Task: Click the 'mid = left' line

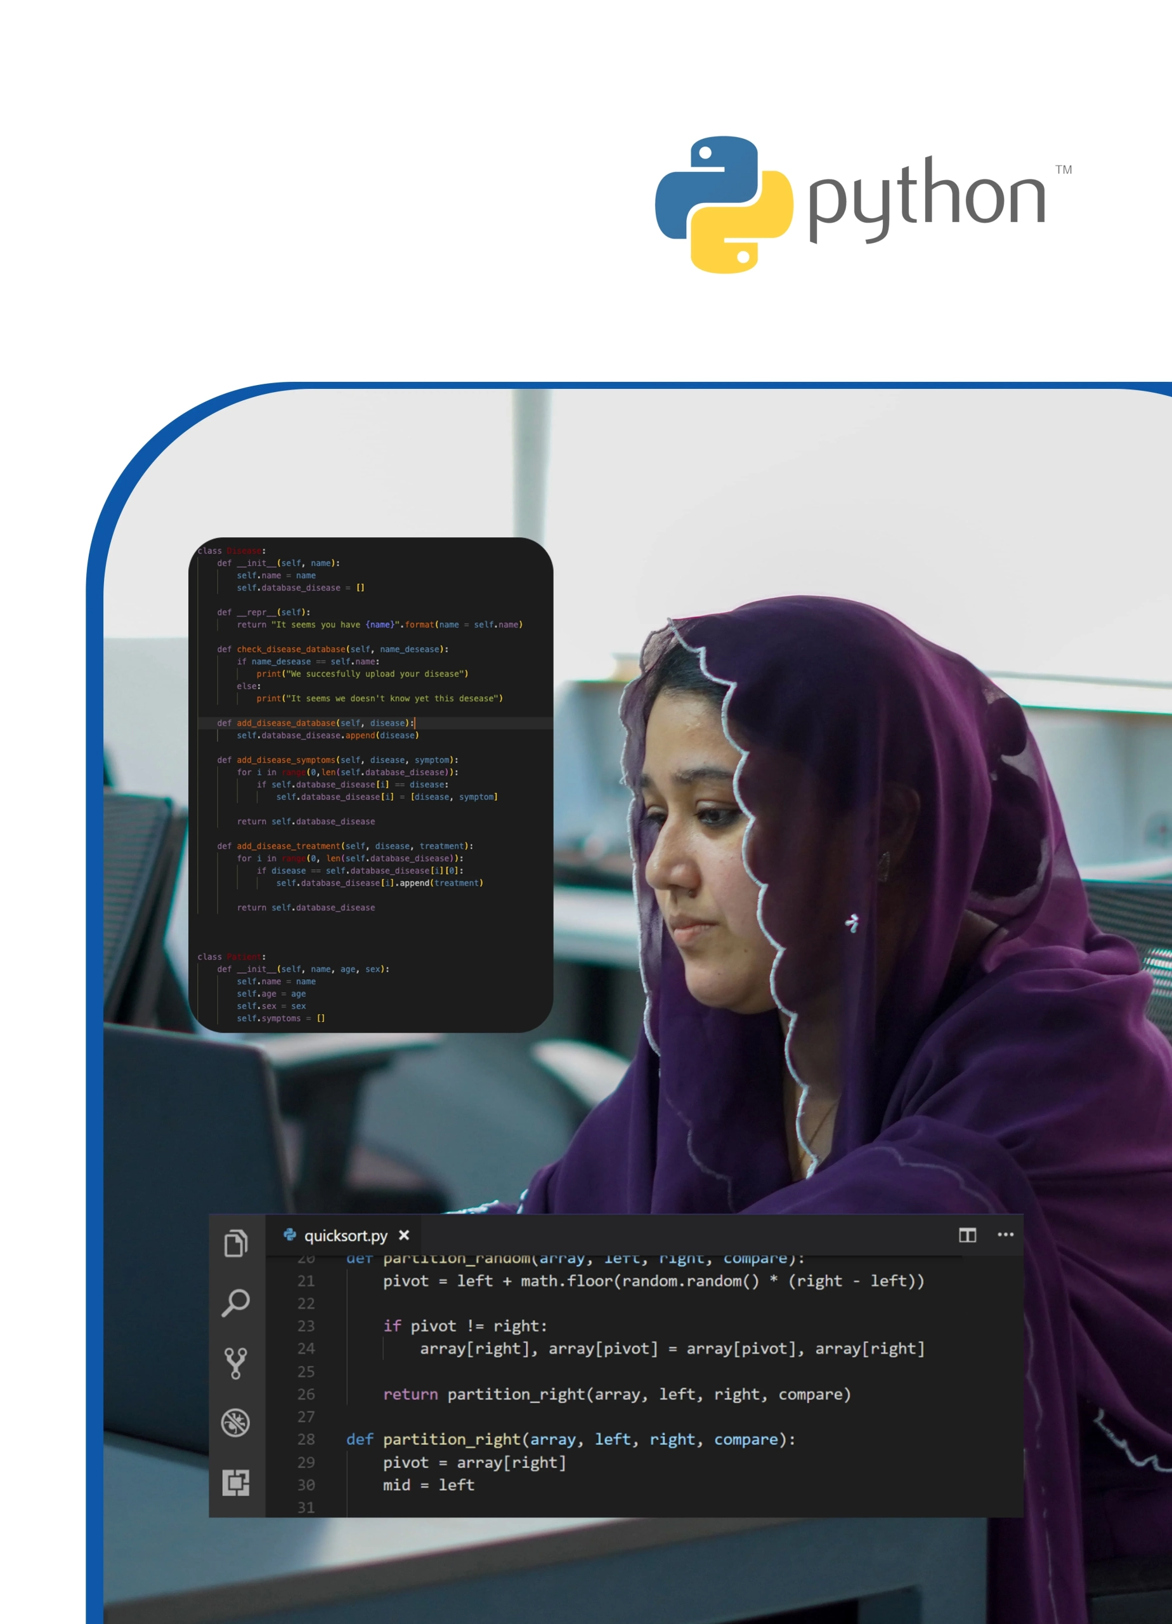Action: point(429,1485)
